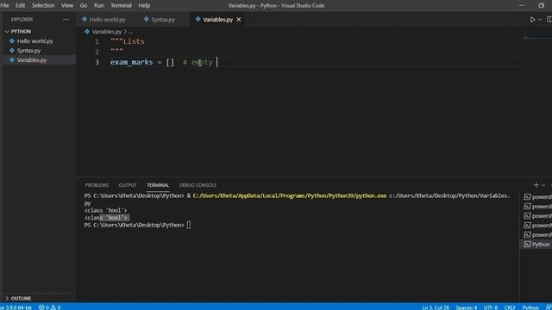Switch to the OUTPUT panel tab
Viewport: 552px width, 310px height.
(128, 185)
